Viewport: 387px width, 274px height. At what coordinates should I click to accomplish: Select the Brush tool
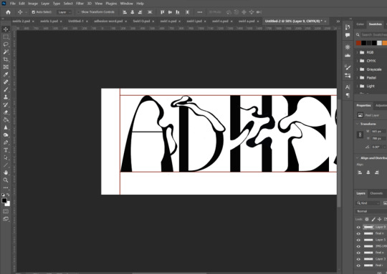pos(6,89)
